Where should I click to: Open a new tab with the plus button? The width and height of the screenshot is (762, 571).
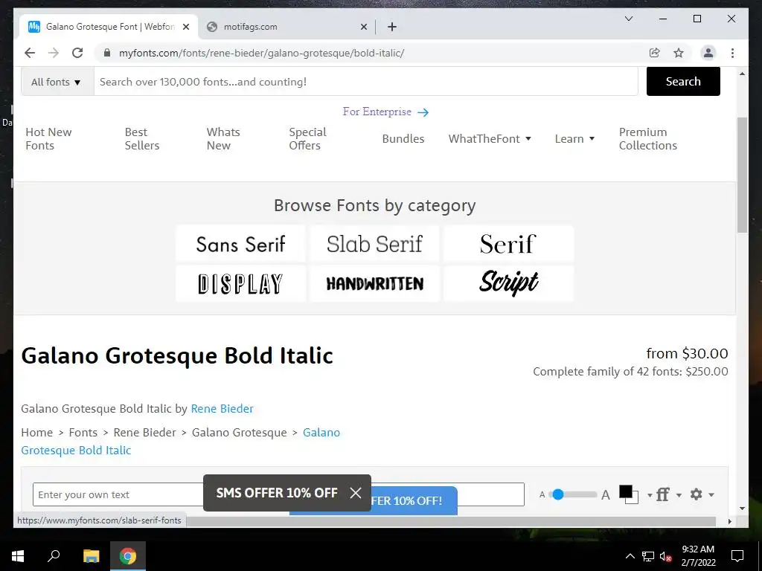pos(392,27)
